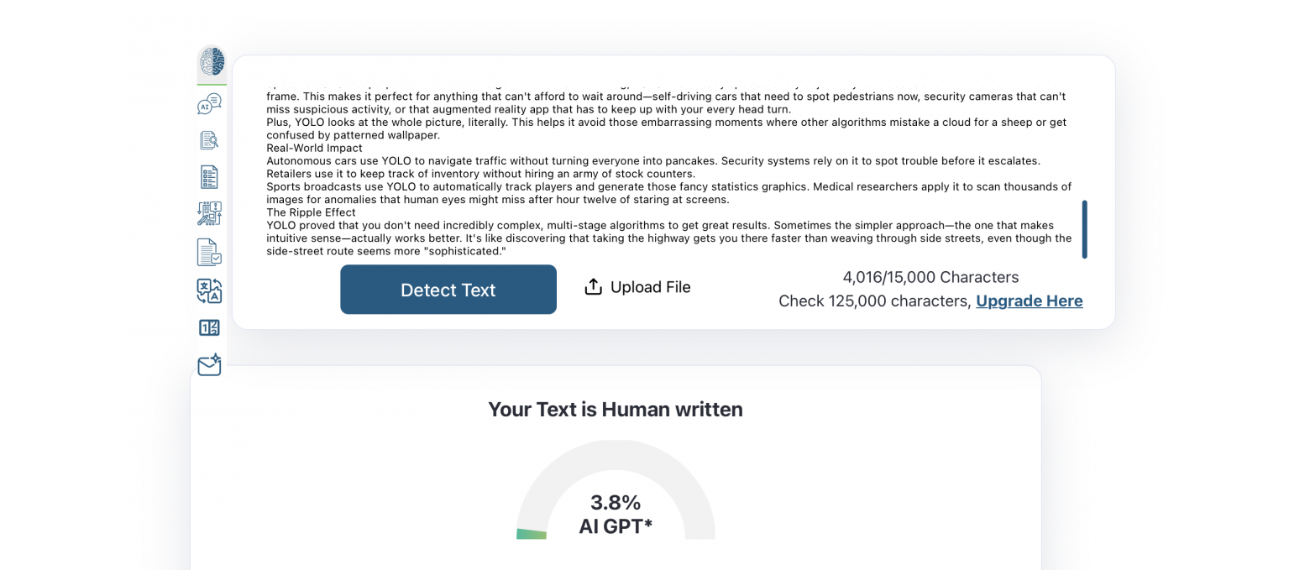Open the document with checkmark icon
1310x570 pixels.
point(209,252)
